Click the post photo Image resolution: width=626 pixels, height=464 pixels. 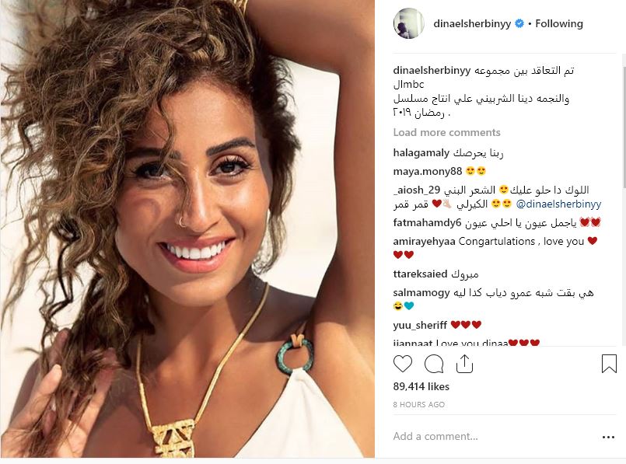187,229
